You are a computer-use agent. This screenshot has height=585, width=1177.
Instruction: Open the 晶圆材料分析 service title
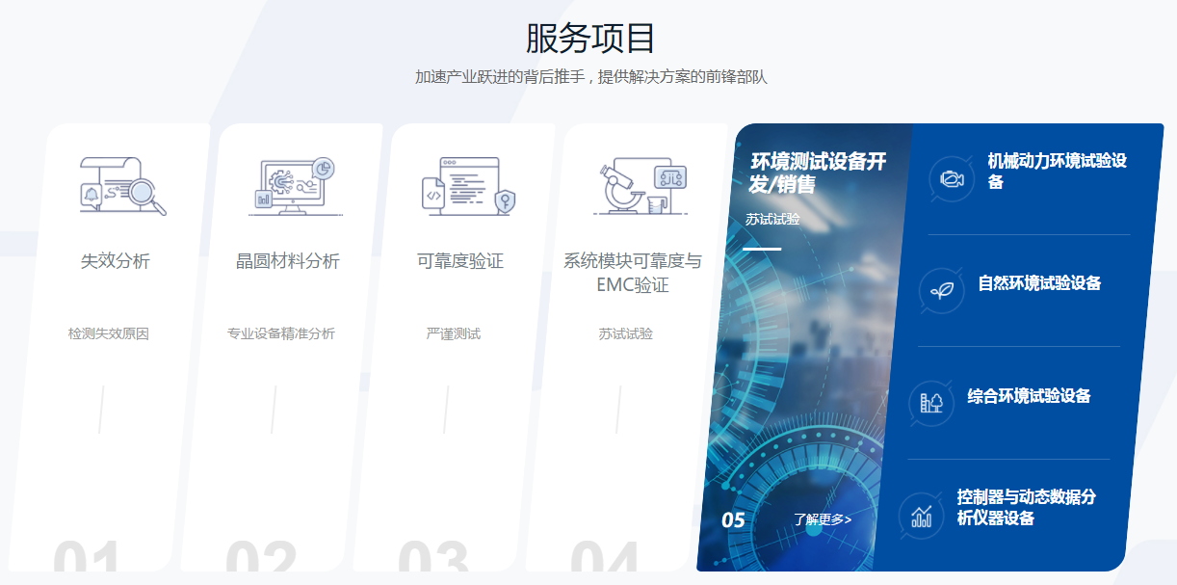click(x=288, y=261)
